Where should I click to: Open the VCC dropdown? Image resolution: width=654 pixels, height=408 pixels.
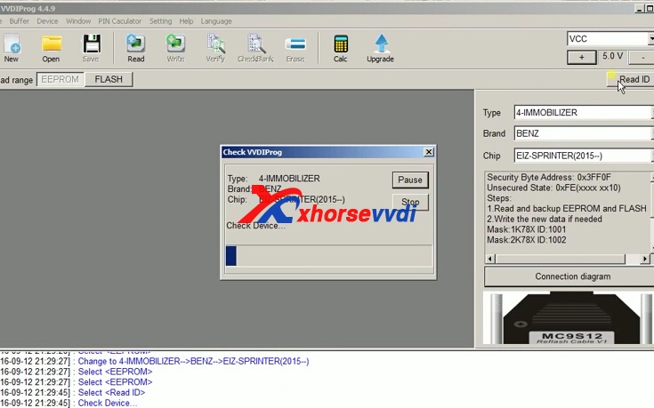click(610, 39)
